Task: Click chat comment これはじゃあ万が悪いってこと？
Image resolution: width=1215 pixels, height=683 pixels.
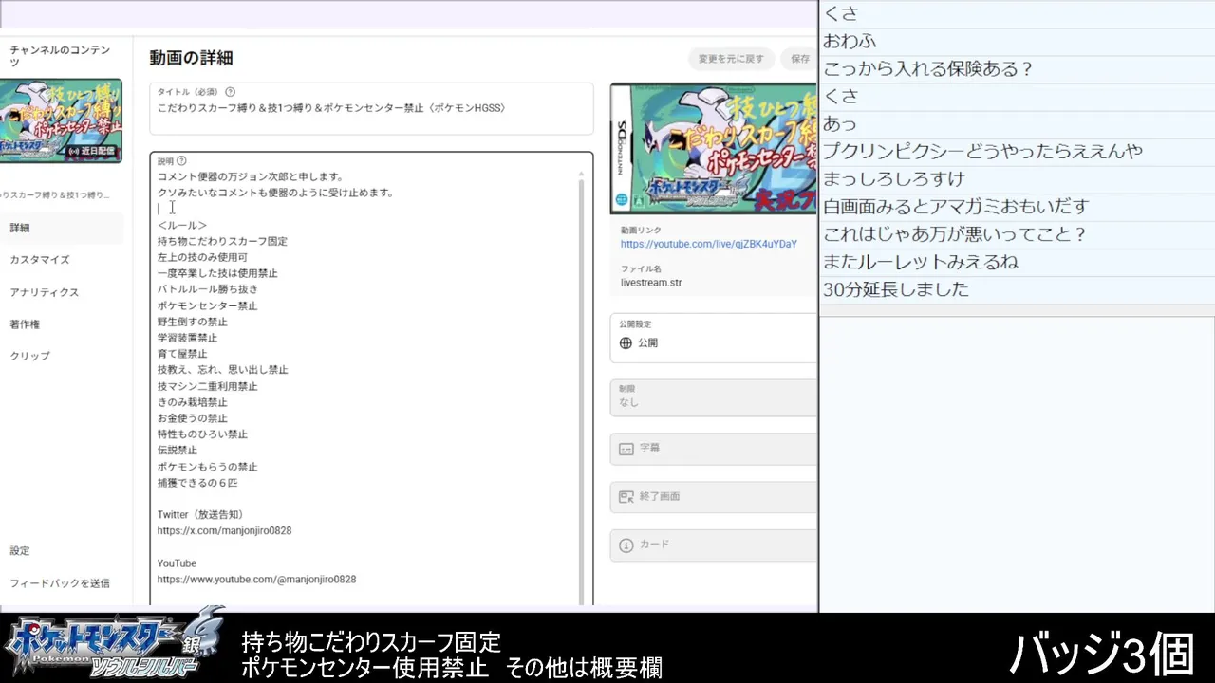Action: (955, 233)
